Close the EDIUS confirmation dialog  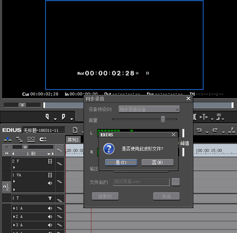click(x=174, y=135)
